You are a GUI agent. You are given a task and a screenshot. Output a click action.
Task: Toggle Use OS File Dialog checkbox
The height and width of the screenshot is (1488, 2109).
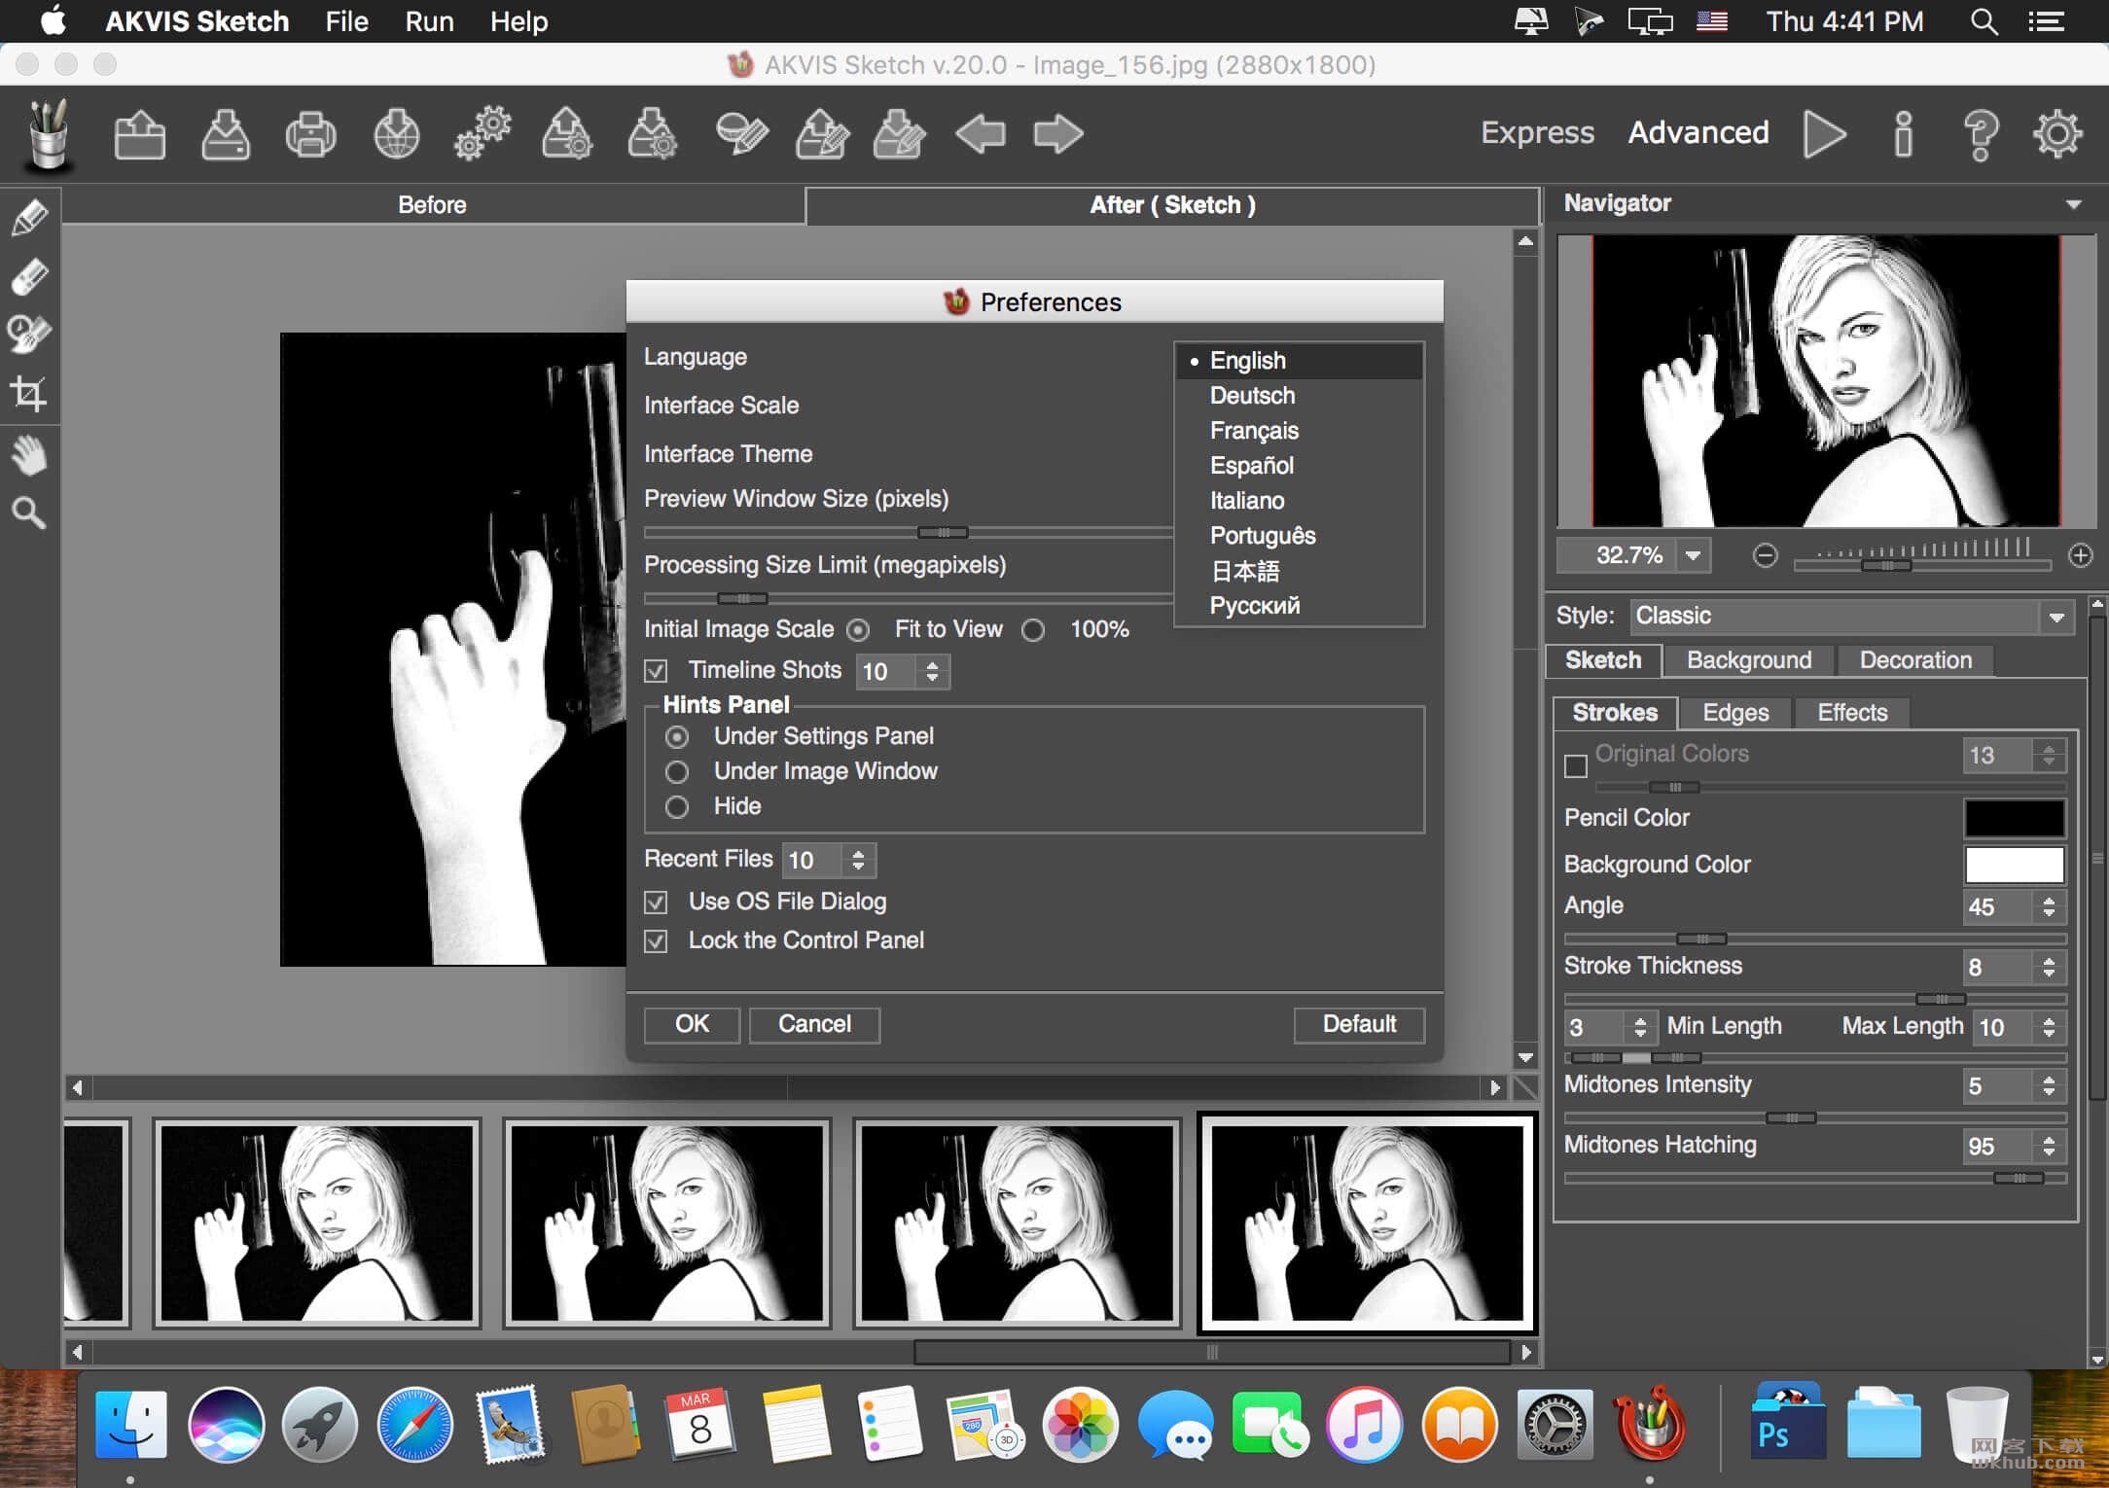point(657,903)
